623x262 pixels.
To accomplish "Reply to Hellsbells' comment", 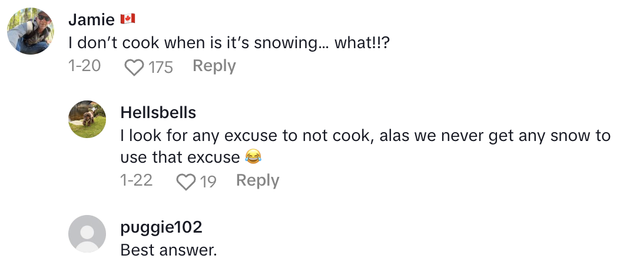I will point(258,180).
